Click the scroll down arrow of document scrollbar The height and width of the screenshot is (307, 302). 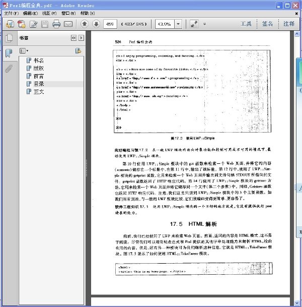point(297,302)
